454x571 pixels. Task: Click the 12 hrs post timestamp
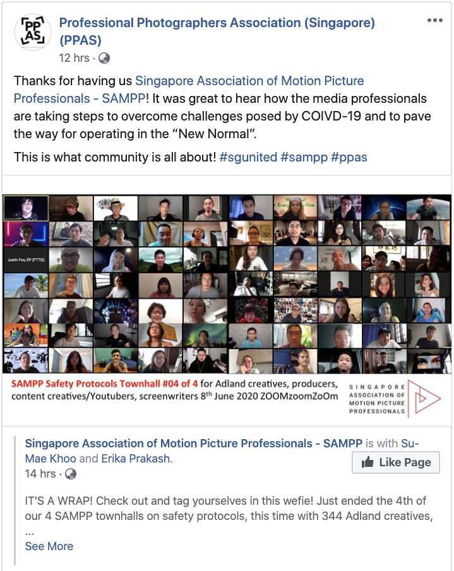click(x=74, y=58)
